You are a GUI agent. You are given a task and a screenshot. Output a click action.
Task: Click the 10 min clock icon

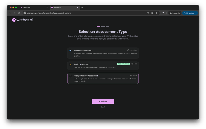[x=131, y=75]
